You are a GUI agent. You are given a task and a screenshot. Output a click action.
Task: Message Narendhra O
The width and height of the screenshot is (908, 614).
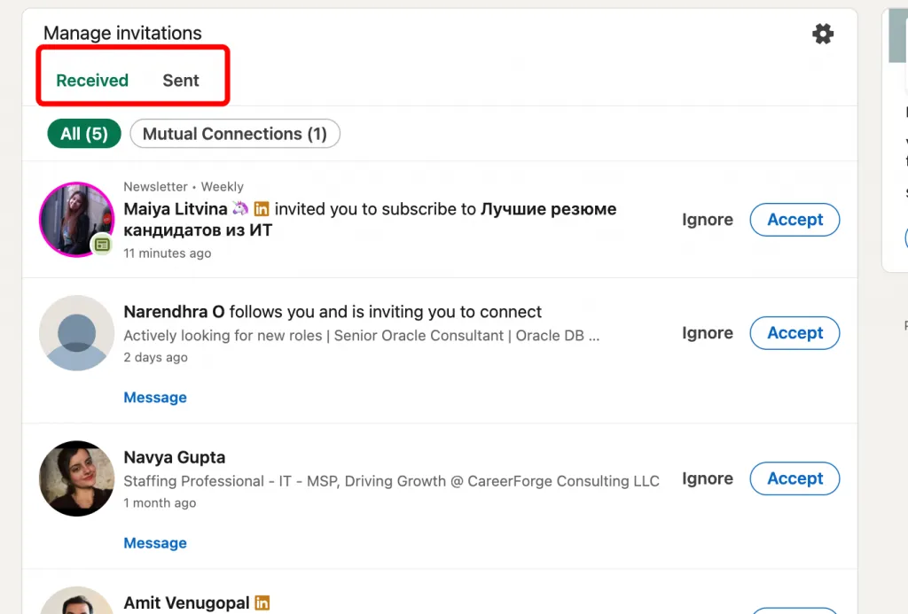(x=155, y=398)
